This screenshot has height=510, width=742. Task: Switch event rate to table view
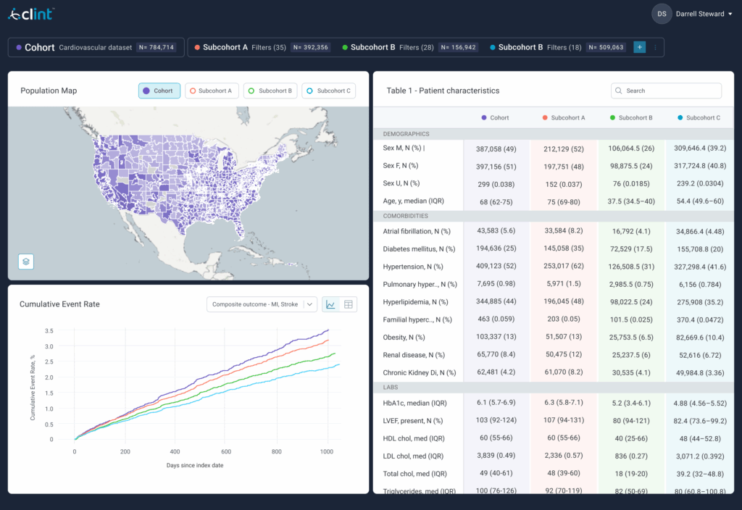pyautogui.click(x=349, y=304)
